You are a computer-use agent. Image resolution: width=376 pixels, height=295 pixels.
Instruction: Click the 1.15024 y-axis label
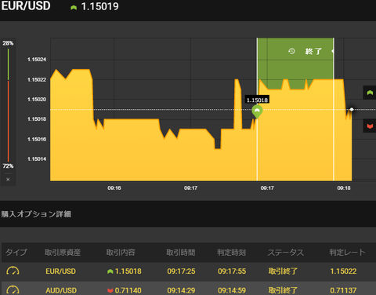click(x=37, y=60)
